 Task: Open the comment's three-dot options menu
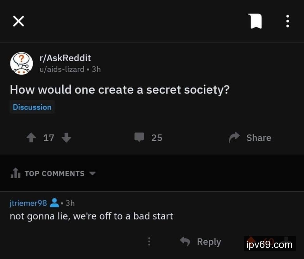tap(149, 242)
